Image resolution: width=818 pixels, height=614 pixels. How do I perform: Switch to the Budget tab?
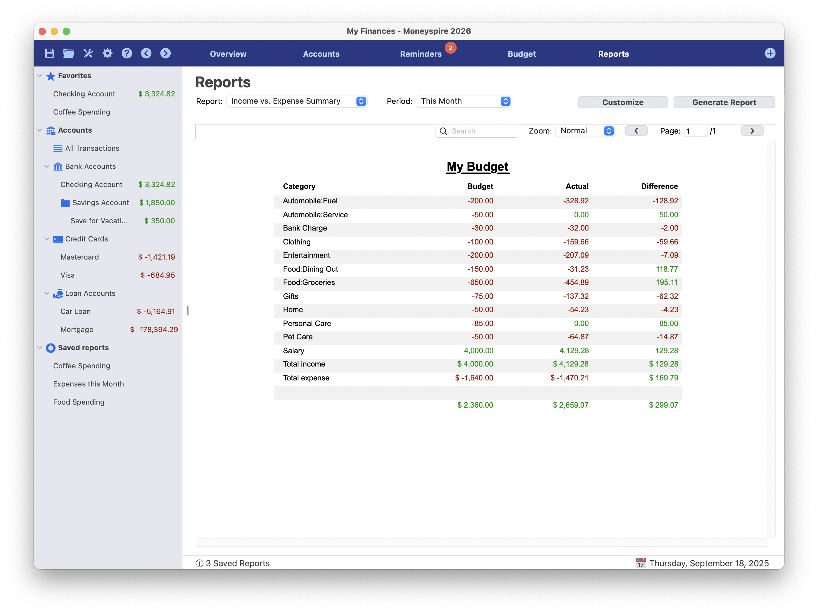pyautogui.click(x=521, y=54)
